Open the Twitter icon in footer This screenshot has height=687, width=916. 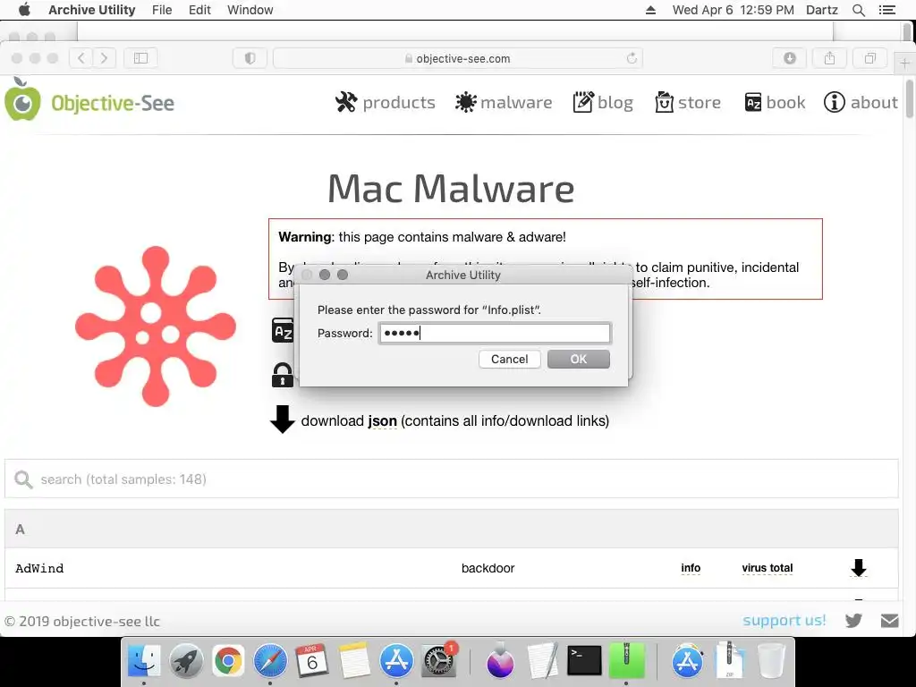point(853,621)
